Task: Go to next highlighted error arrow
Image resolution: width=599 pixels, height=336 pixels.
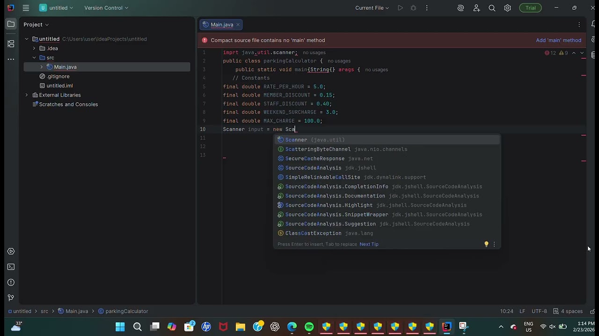Action: [582, 53]
